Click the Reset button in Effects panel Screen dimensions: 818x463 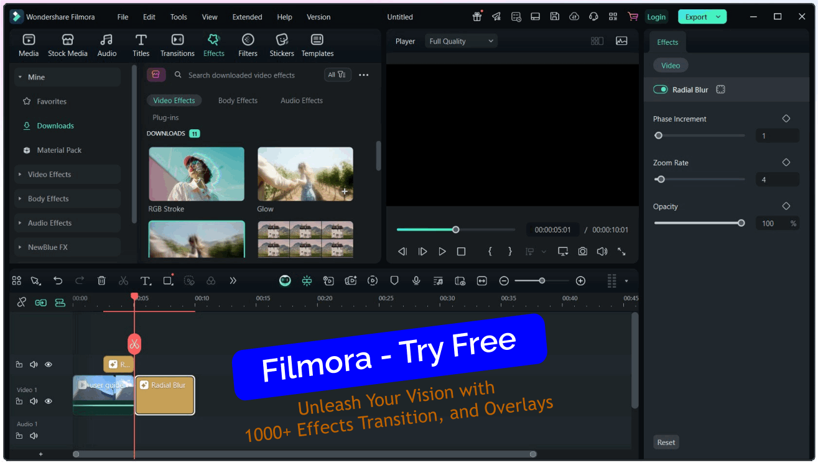(x=666, y=442)
